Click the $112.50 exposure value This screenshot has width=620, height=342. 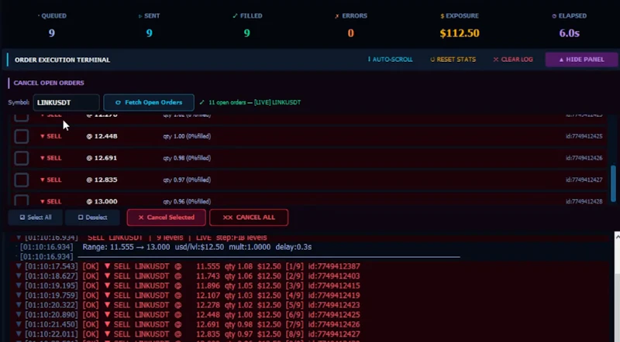(x=460, y=33)
